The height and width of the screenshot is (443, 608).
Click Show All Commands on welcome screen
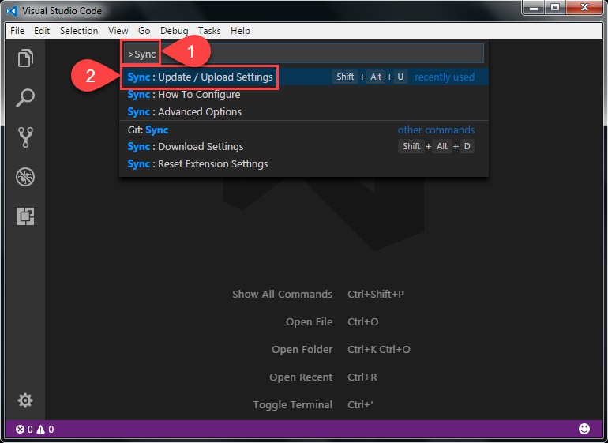pos(283,294)
